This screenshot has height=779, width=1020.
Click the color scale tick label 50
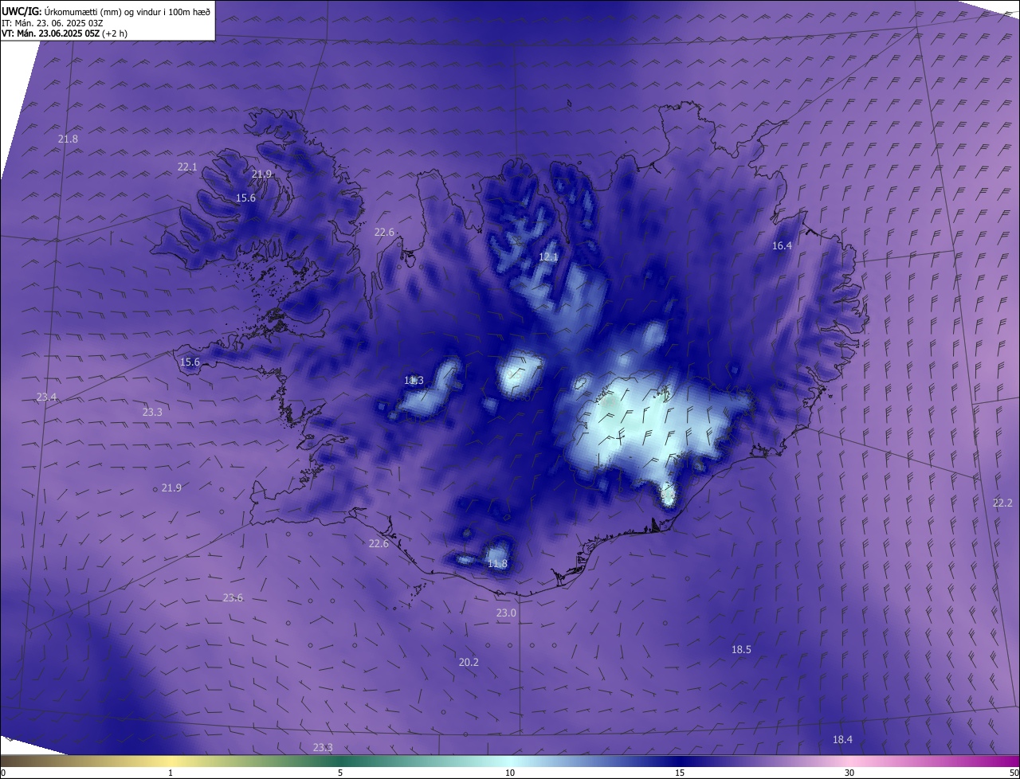coord(1014,773)
